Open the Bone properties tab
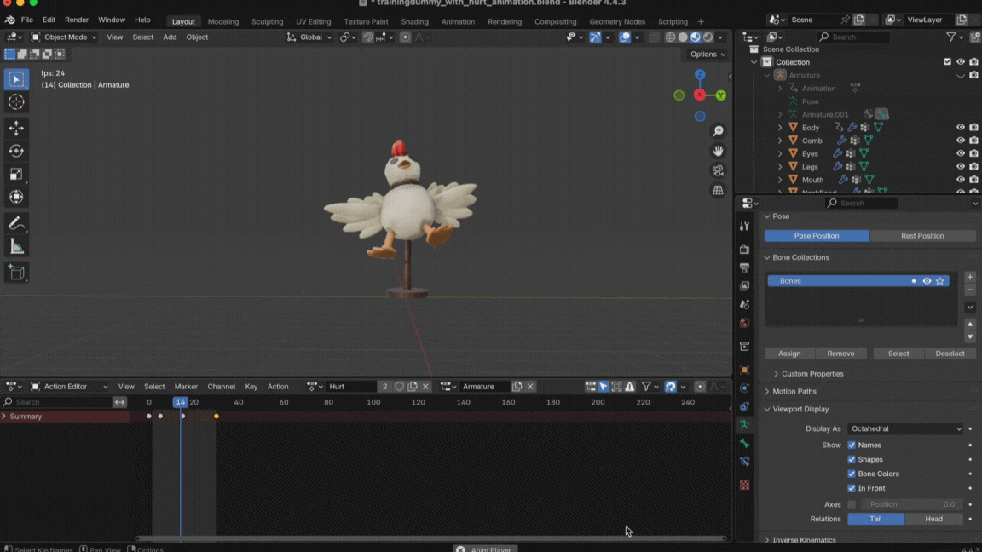The width and height of the screenshot is (982, 552). (x=745, y=443)
